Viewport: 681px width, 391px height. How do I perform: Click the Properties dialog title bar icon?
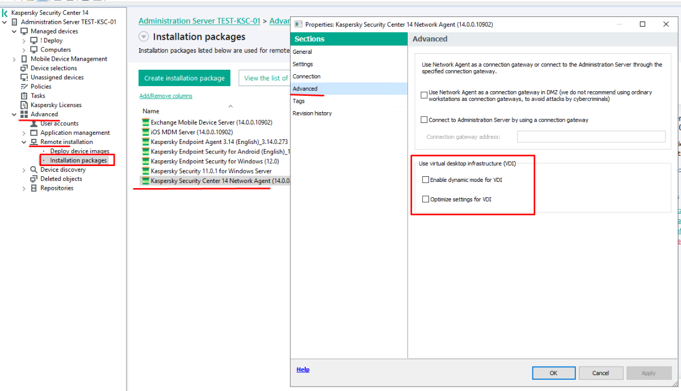(x=299, y=24)
